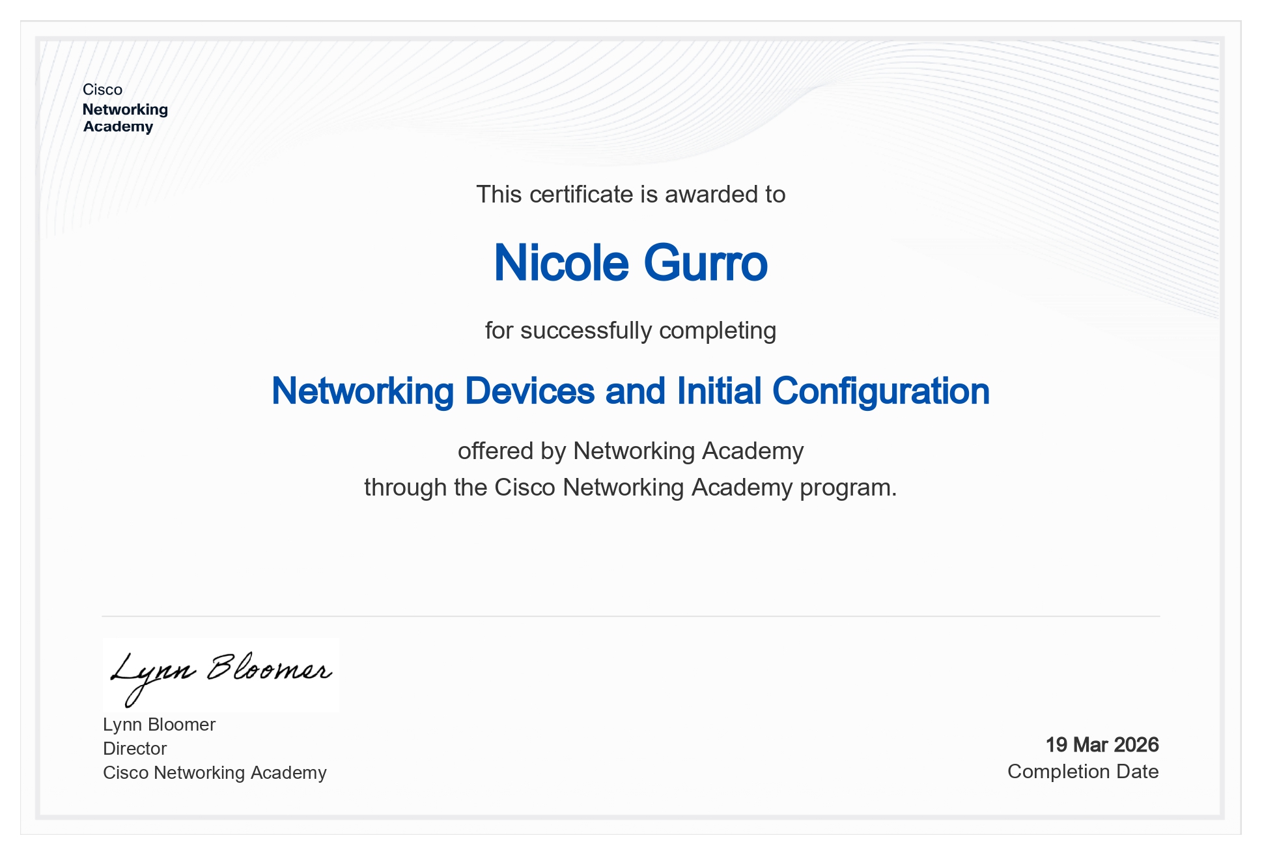This screenshot has height=855, width=1262.
Task: Click the text 'This certificate is awarded to'
Action: pos(630,195)
